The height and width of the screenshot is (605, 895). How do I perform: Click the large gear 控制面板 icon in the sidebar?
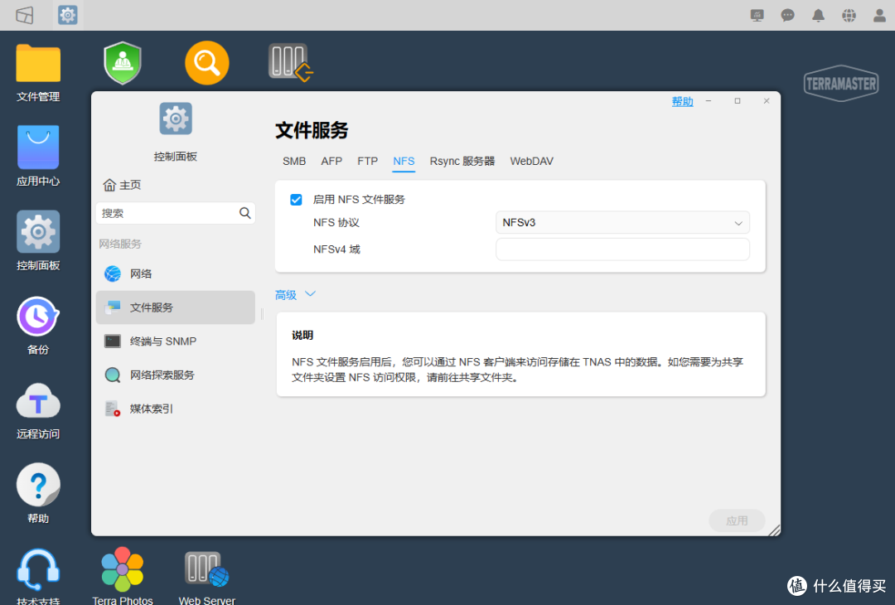click(x=175, y=119)
